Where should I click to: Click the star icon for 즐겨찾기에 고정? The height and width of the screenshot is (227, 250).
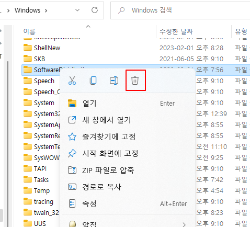72,137
